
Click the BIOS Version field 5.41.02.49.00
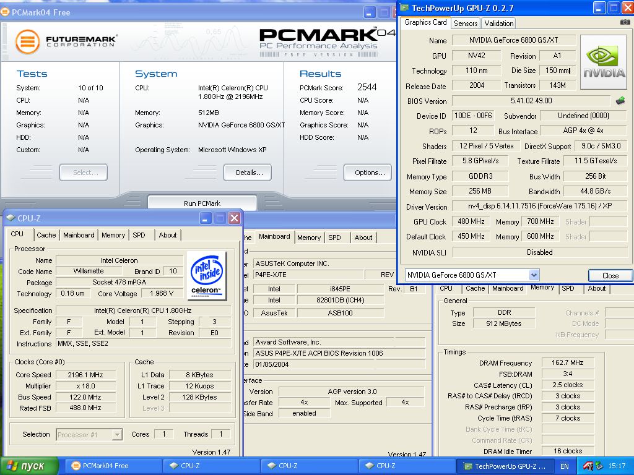point(531,101)
